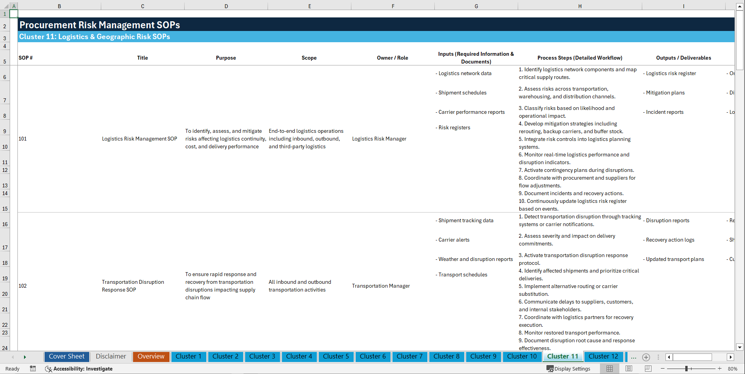Click vertical scrollbar down arrow

click(740, 347)
